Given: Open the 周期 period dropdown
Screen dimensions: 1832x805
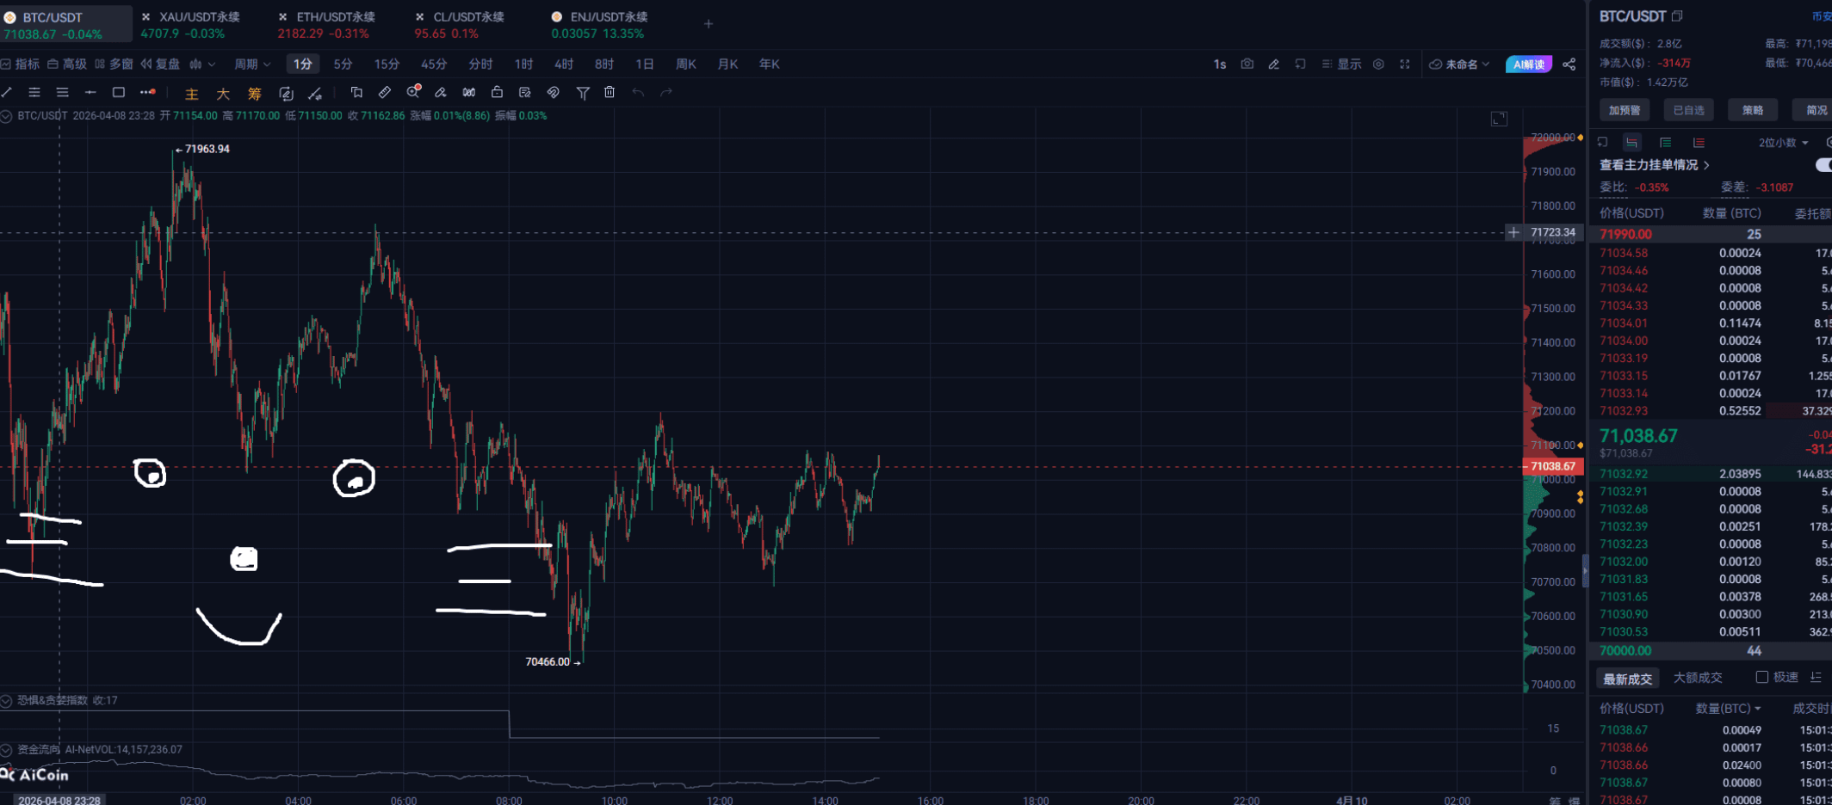Looking at the screenshot, I should click(x=252, y=64).
